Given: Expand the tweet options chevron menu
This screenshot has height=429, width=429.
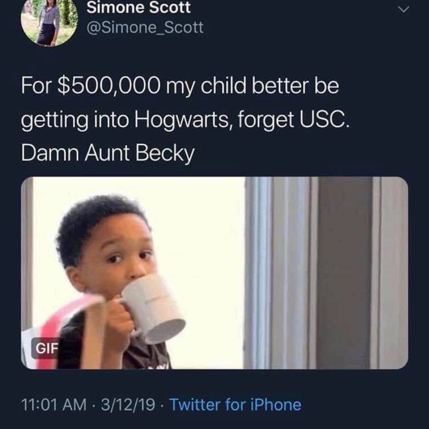Looking at the screenshot, I should (x=403, y=9).
